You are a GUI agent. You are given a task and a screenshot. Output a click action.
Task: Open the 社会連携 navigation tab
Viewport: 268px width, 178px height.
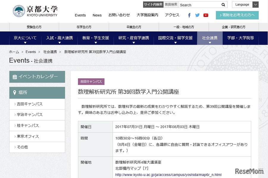210,38
